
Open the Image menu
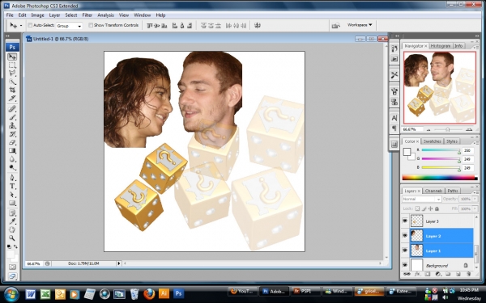click(x=37, y=15)
